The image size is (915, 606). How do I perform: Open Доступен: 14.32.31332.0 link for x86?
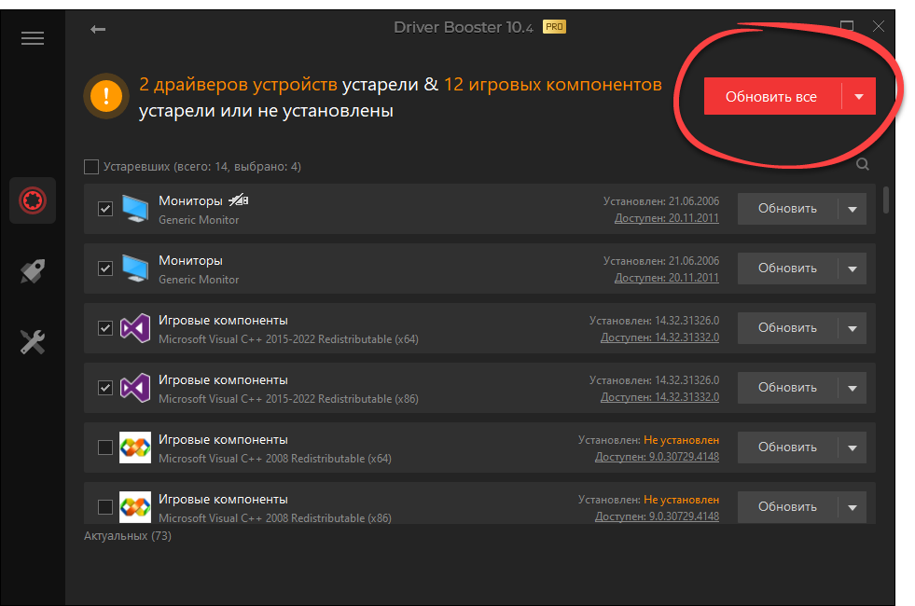(x=659, y=397)
